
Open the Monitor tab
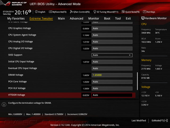[94, 18]
